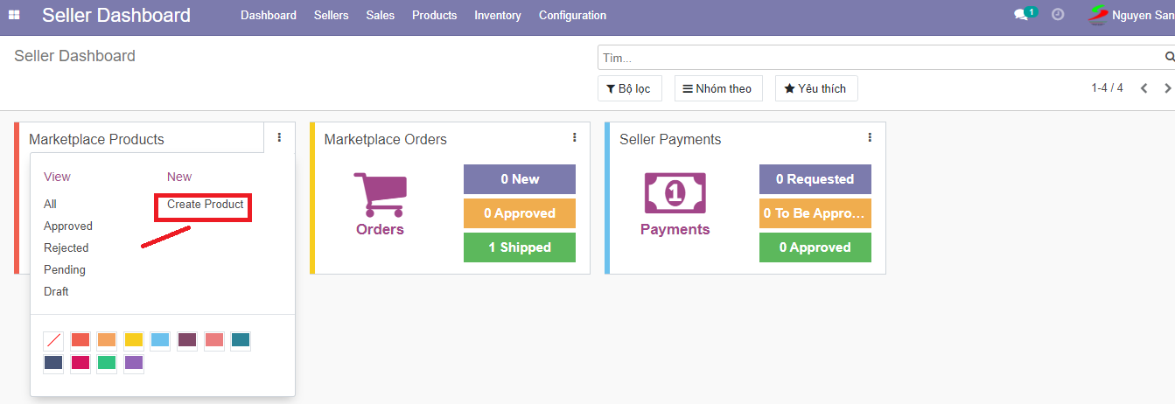The image size is (1175, 404).
Task: Expand the Nhóm theo group-by dropdown
Action: pyautogui.click(x=717, y=88)
